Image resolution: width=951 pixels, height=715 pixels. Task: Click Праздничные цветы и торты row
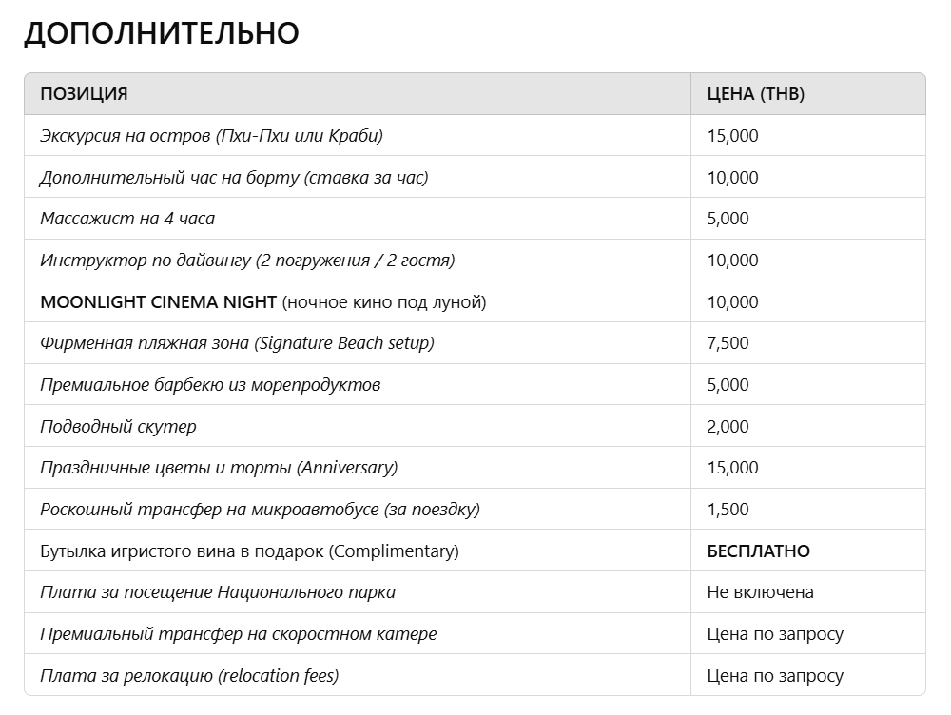[x=219, y=468]
